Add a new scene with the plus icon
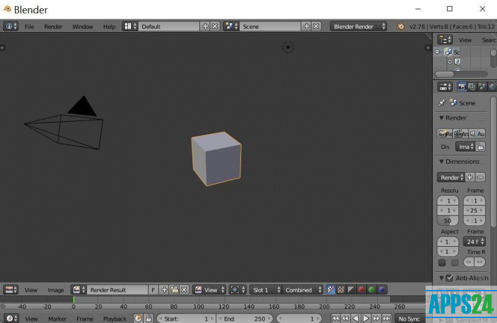 [x=306, y=26]
